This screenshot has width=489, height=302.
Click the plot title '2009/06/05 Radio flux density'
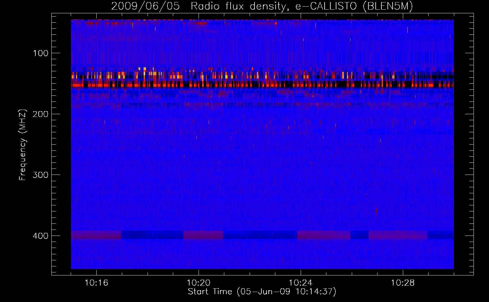point(262,6)
